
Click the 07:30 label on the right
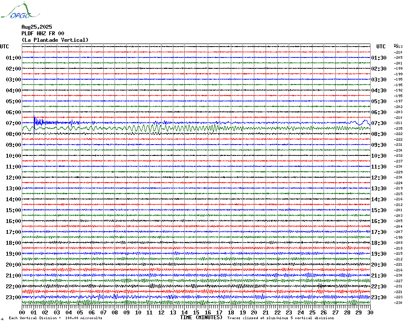(379, 123)
